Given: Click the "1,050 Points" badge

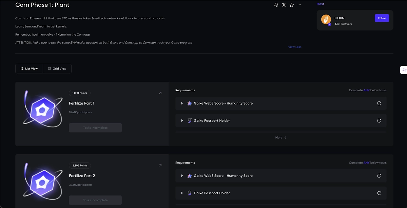Looking at the screenshot, I should pos(80,93).
